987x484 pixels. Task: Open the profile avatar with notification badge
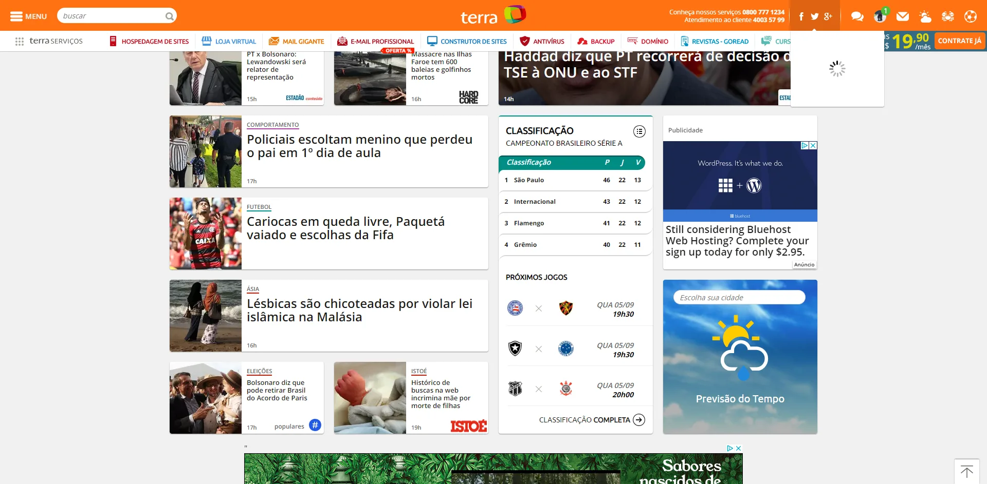(x=880, y=16)
